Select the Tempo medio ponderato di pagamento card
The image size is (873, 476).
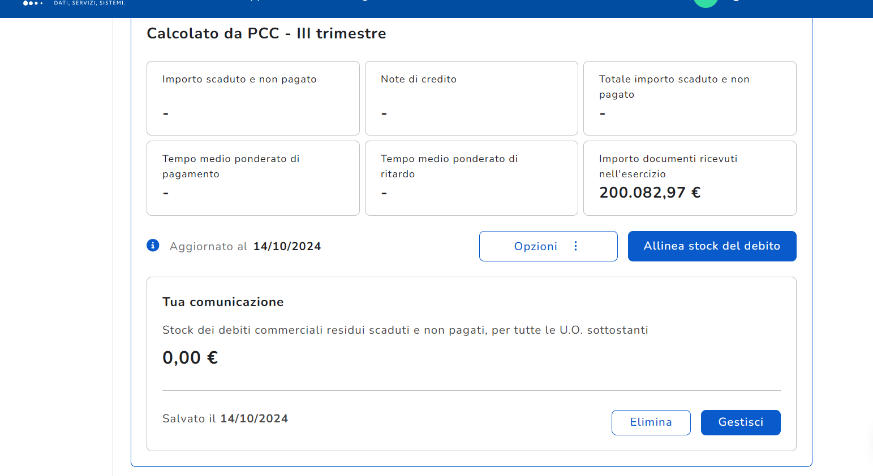coord(253,178)
